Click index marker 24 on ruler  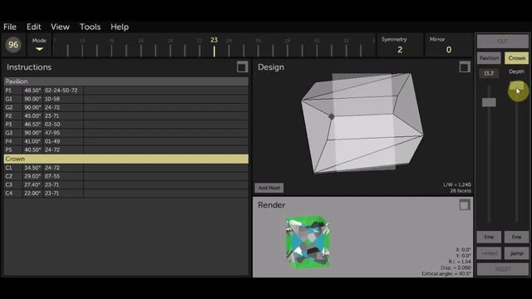coord(229,47)
